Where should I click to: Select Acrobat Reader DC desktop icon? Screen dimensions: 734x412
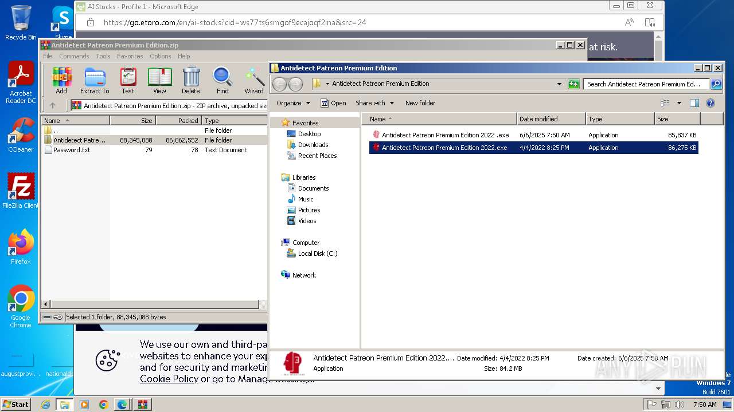tap(21, 83)
